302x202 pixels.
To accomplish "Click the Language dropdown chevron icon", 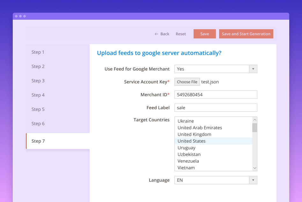I will coord(253,180).
